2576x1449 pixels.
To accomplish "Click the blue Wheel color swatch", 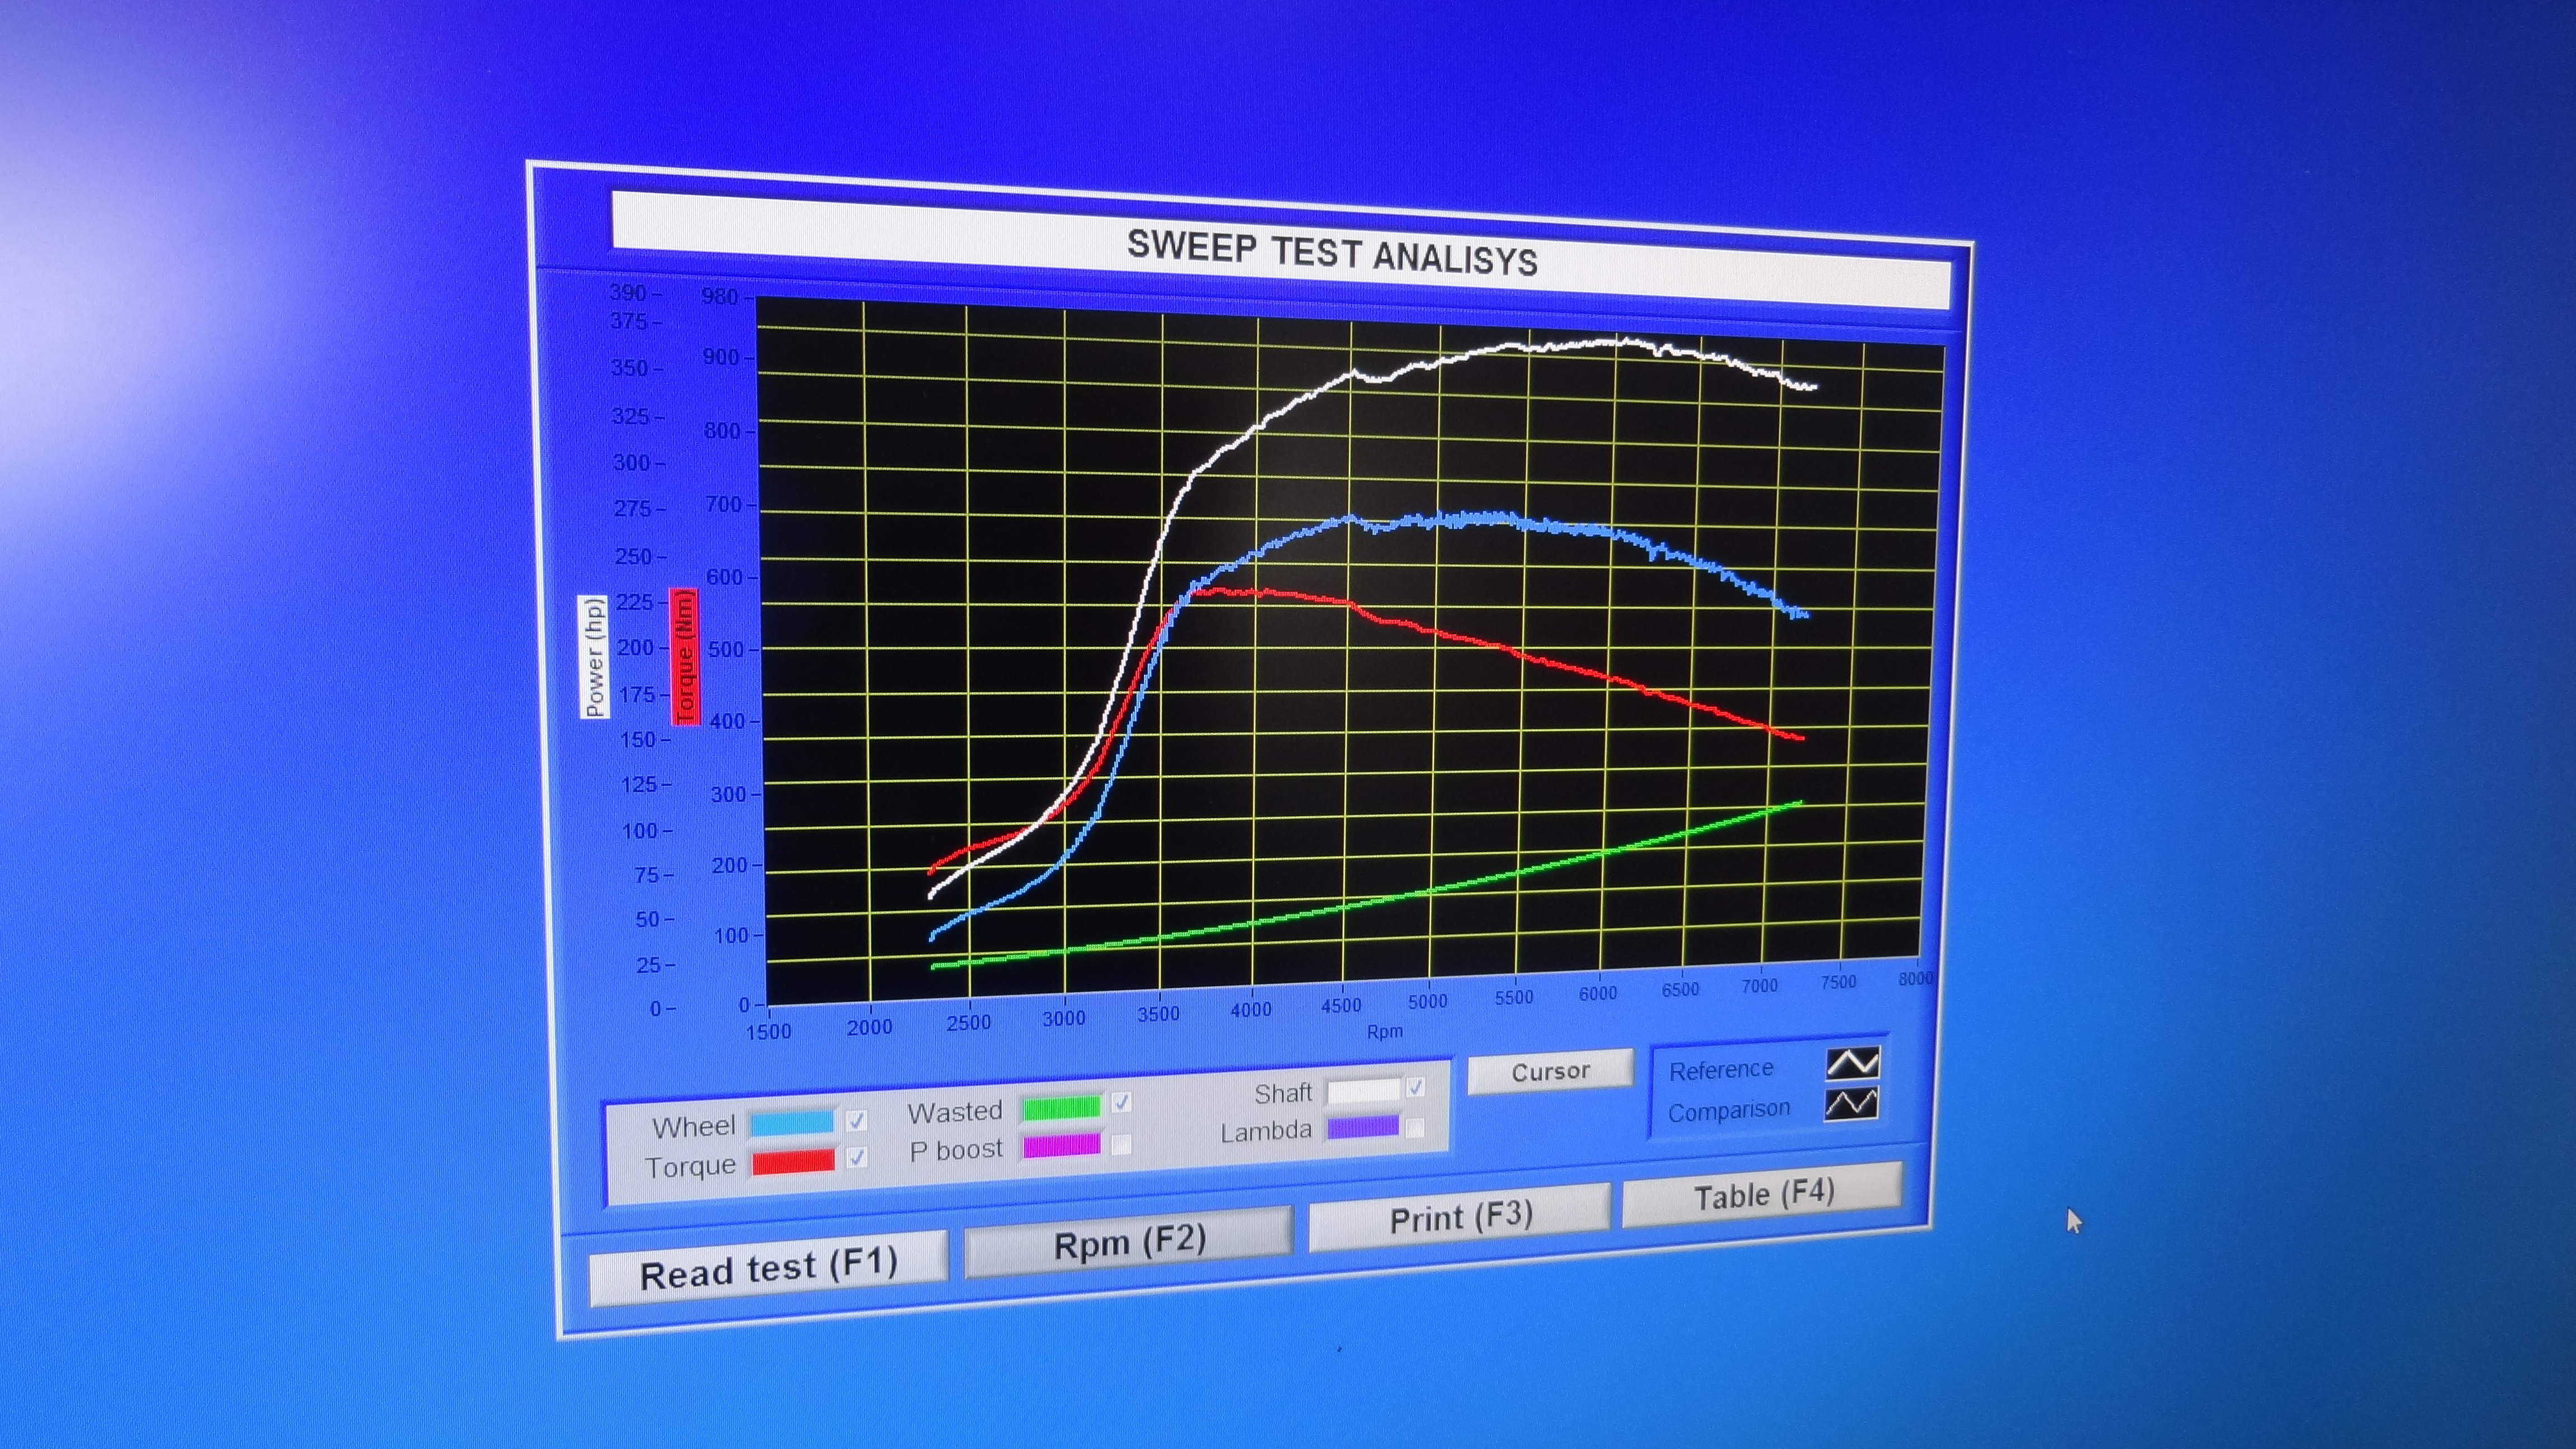I will pos(792,1122).
